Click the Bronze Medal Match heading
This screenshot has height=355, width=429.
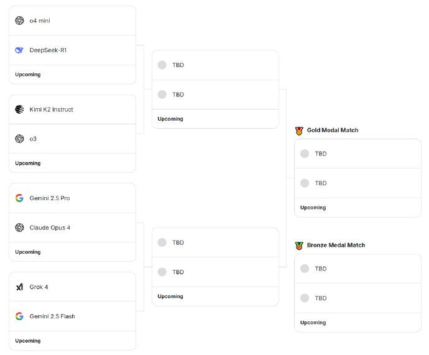(x=336, y=245)
